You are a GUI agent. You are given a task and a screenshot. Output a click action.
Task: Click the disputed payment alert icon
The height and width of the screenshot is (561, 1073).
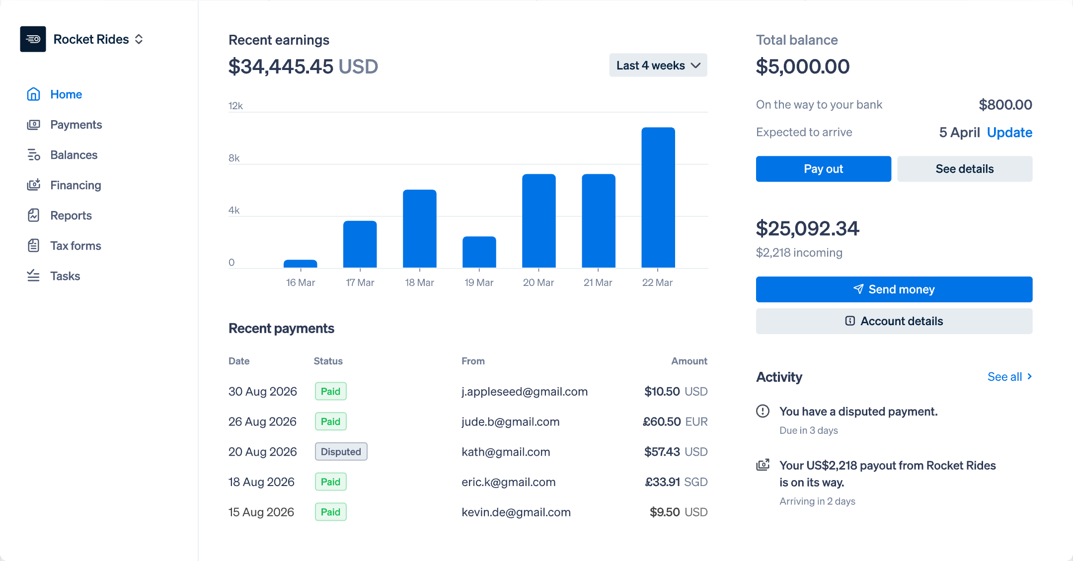(763, 411)
